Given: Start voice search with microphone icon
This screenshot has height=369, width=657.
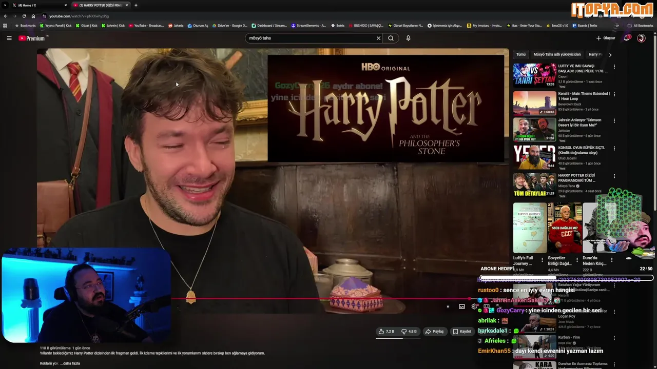Looking at the screenshot, I should click(408, 38).
